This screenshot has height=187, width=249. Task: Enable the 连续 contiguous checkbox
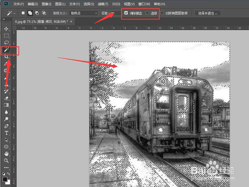pyautogui.click(x=147, y=13)
